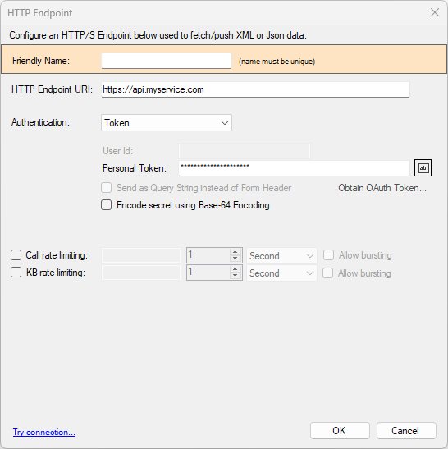448x449 pixels.
Task: Decrement the Call rate limiting spinner
Action: click(x=235, y=259)
